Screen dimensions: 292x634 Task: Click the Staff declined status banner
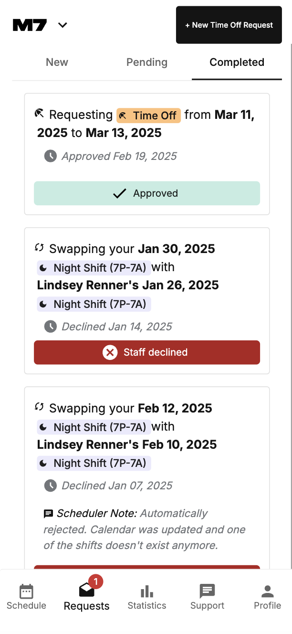pyautogui.click(x=146, y=352)
